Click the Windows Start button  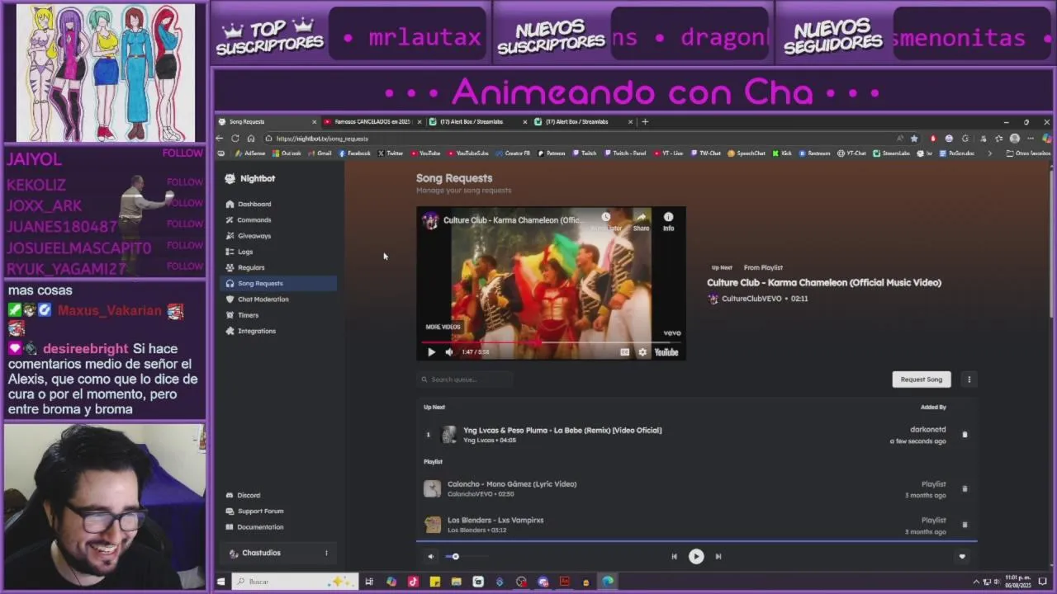click(x=220, y=582)
